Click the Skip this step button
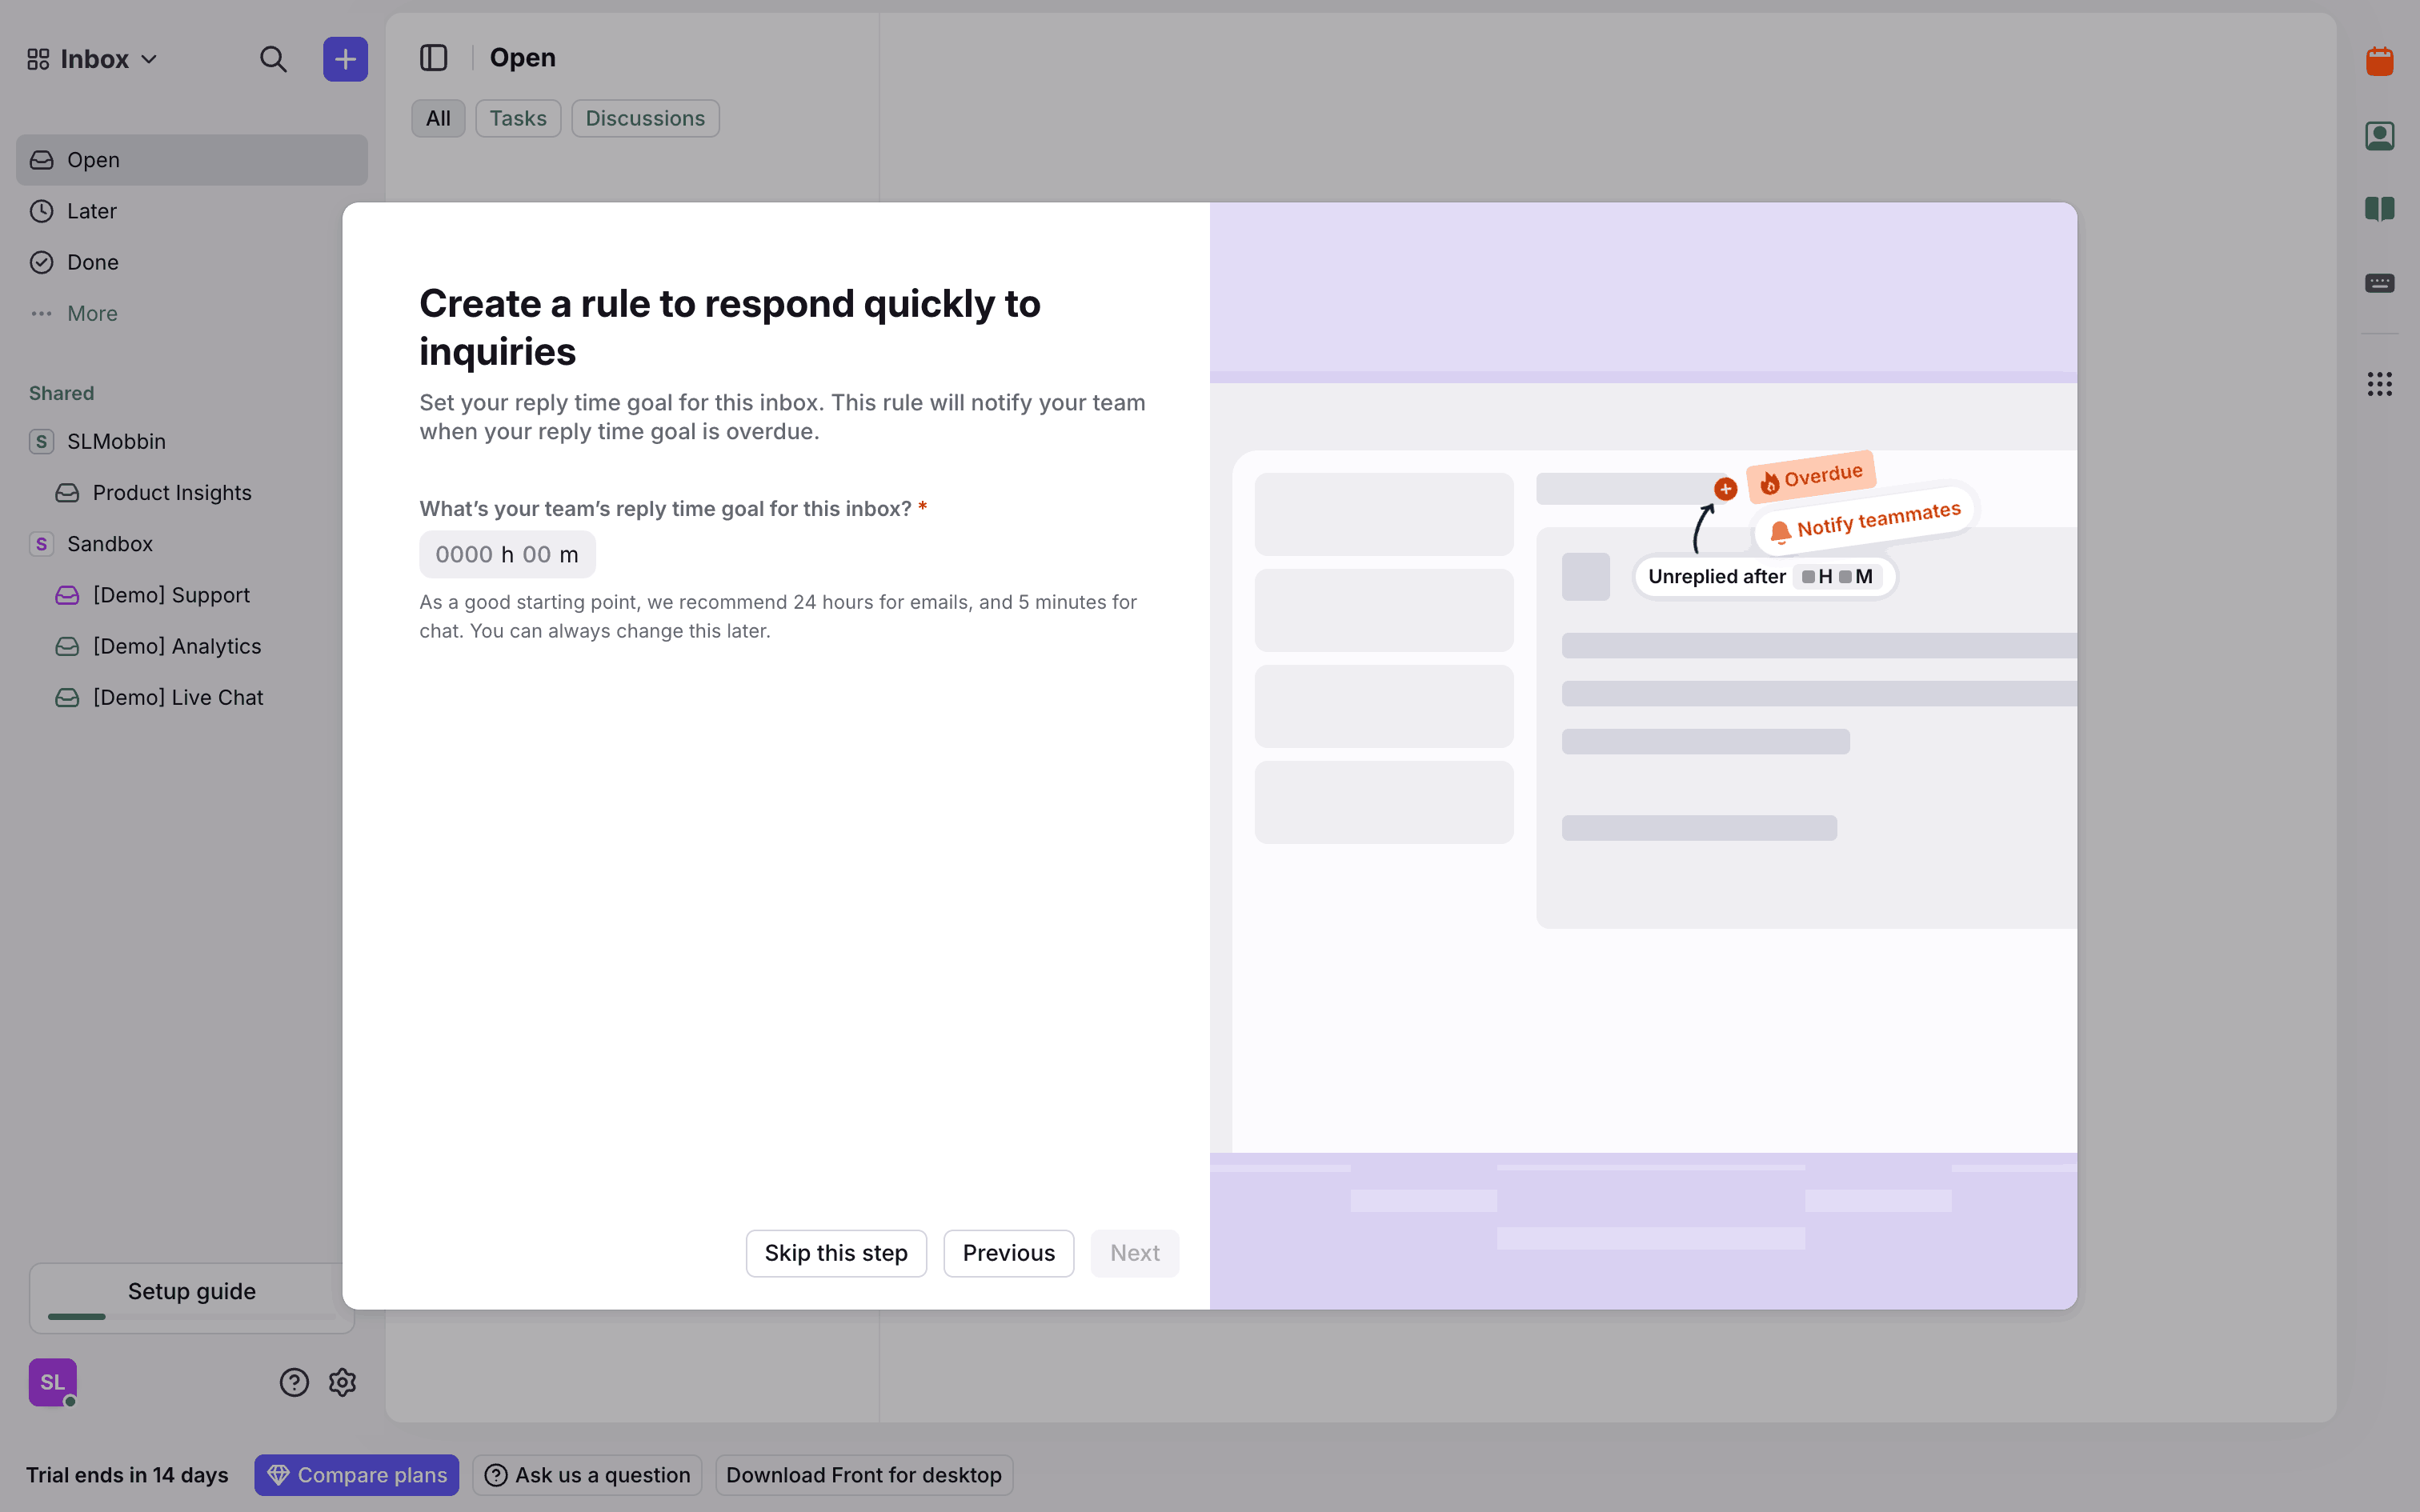2420x1512 pixels. (x=836, y=1253)
